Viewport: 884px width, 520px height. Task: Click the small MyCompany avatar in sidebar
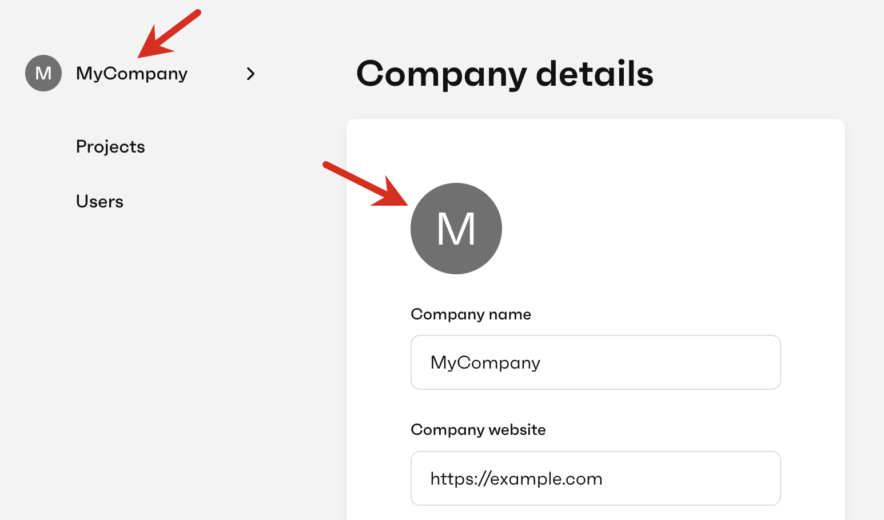point(43,73)
